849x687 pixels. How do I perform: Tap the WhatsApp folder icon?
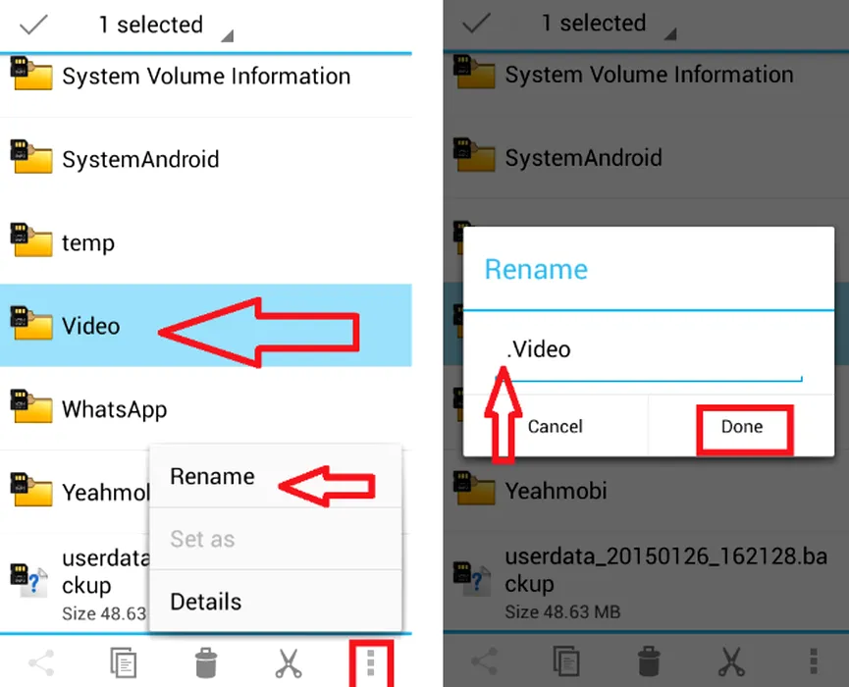tap(30, 405)
